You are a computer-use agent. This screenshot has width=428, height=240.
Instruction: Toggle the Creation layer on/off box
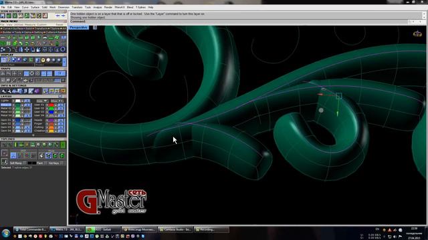pyautogui.click(x=61, y=131)
